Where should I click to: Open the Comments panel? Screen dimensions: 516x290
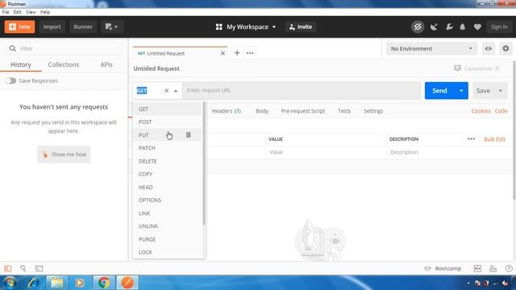[476, 68]
